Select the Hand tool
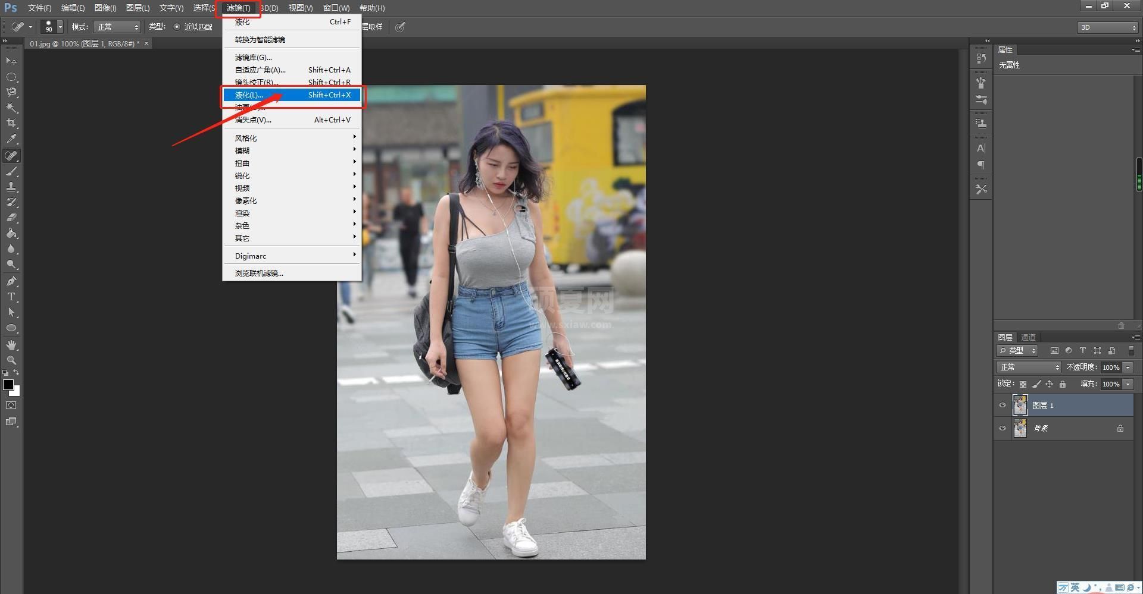This screenshot has width=1143, height=594. pos(11,345)
